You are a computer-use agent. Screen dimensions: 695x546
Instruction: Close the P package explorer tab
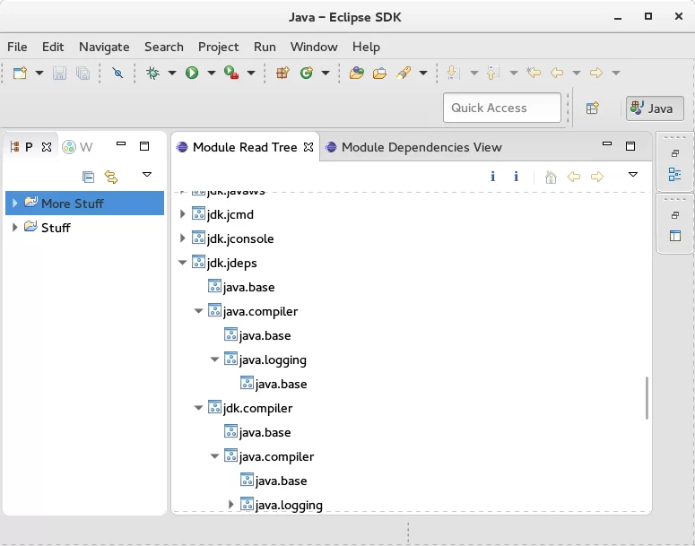pyautogui.click(x=47, y=147)
